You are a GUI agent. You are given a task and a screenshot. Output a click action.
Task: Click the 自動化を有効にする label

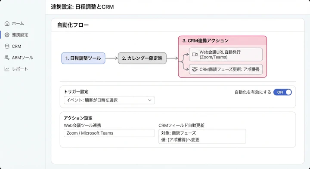point(253,92)
